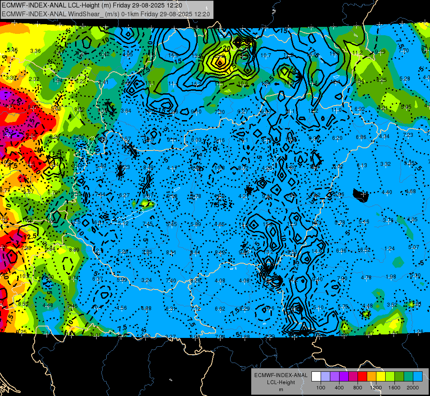Click the lime green legend swatch
The width and height of the screenshot is (430, 396).
(390, 377)
